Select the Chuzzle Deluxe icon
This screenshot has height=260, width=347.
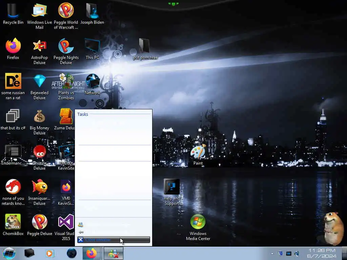pyautogui.click(x=39, y=157)
